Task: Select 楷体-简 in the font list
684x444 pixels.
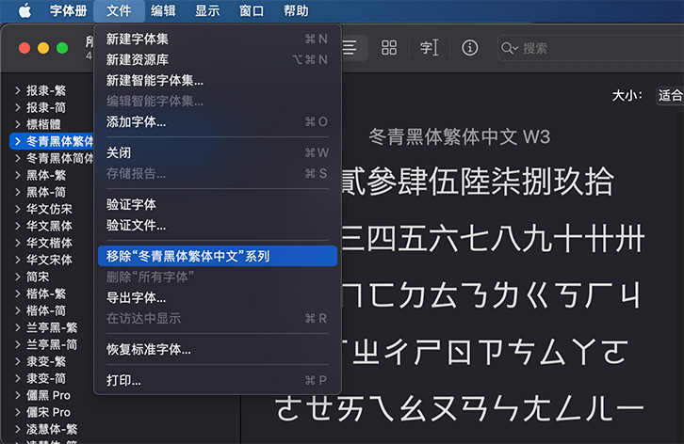Action: pyautogui.click(x=46, y=310)
